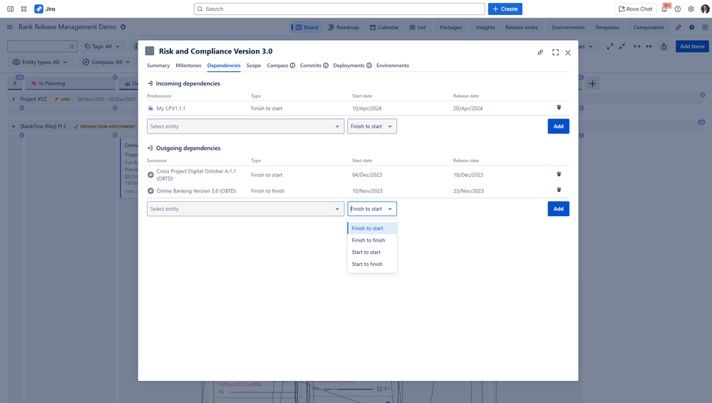Open incoming dependency type dropdown
Viewport: 712px width, 403px height.
pos(372,126)
